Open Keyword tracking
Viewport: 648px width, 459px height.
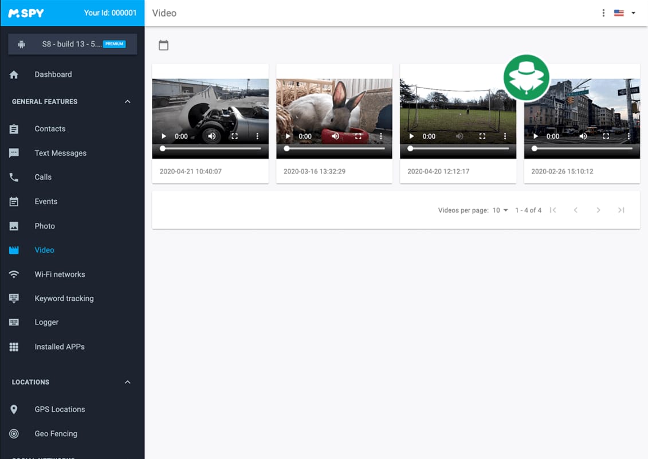[64, 298]
